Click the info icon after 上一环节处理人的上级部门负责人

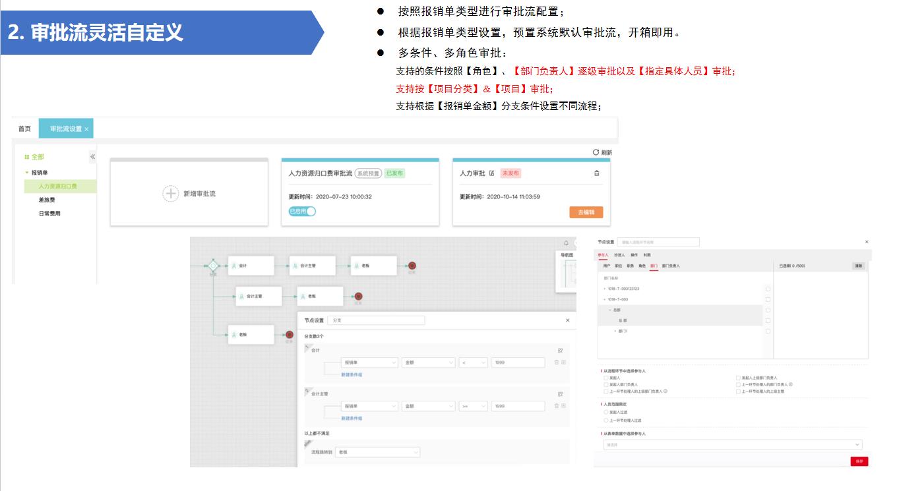[666, 391]
